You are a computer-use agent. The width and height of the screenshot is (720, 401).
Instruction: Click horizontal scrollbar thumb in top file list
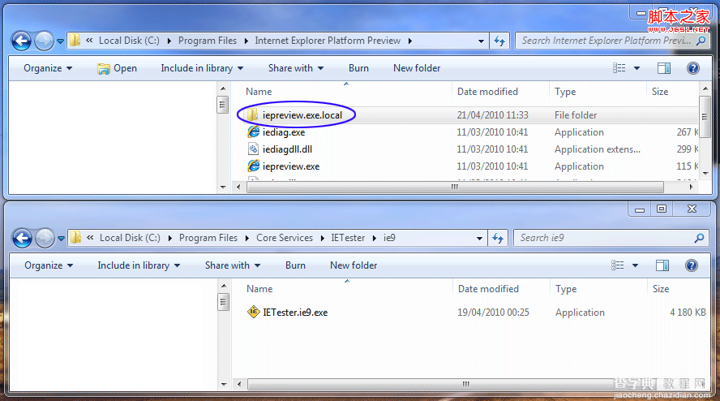click(x=455, y=187)
